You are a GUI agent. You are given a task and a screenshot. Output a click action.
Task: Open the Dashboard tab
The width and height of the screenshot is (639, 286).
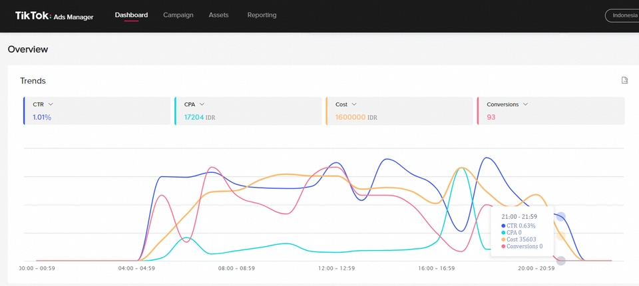click(x=131, y=15)
